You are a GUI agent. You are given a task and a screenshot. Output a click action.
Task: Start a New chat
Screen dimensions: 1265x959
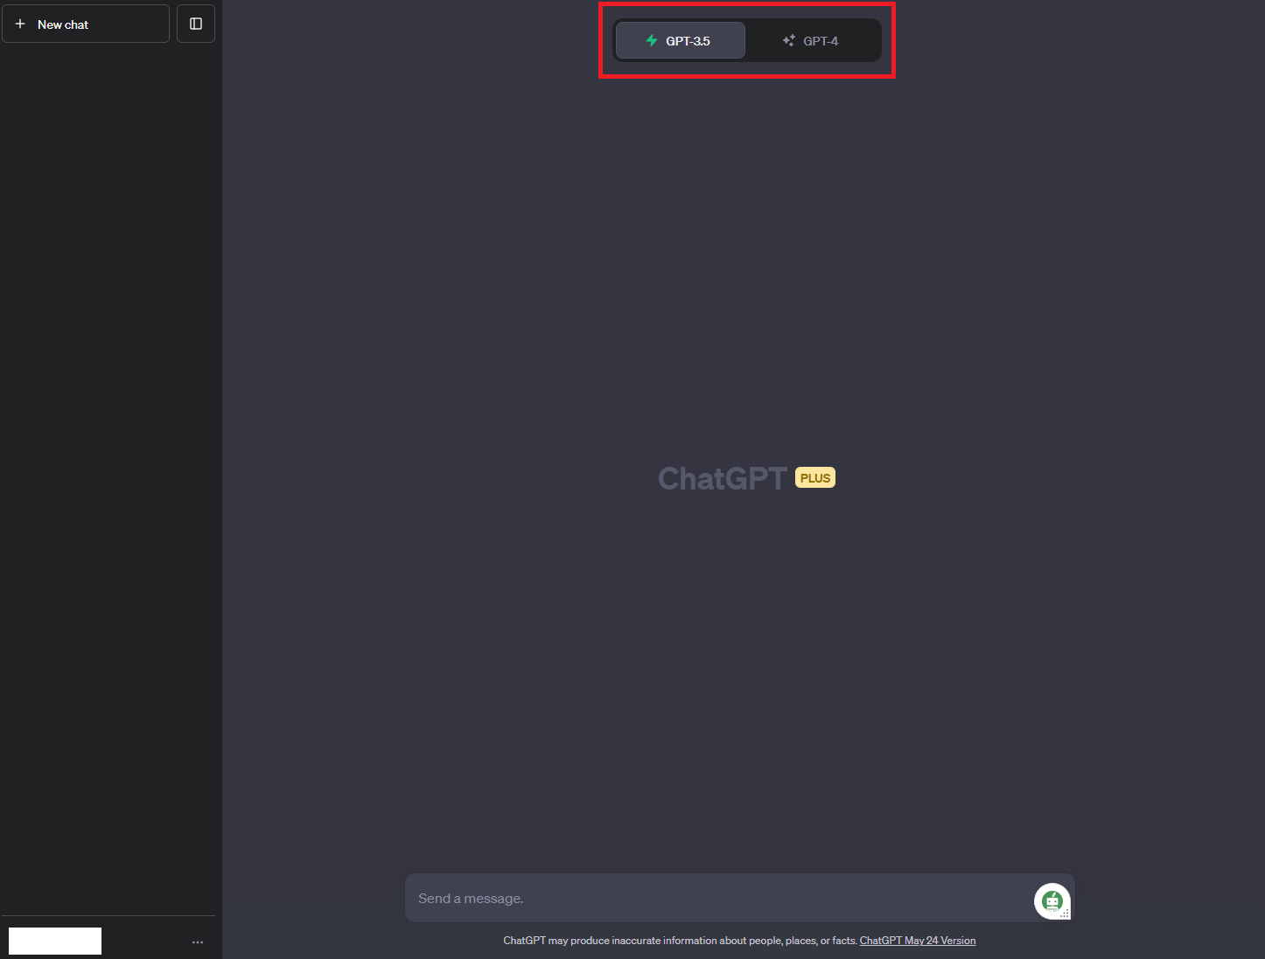tap(86, 24)
